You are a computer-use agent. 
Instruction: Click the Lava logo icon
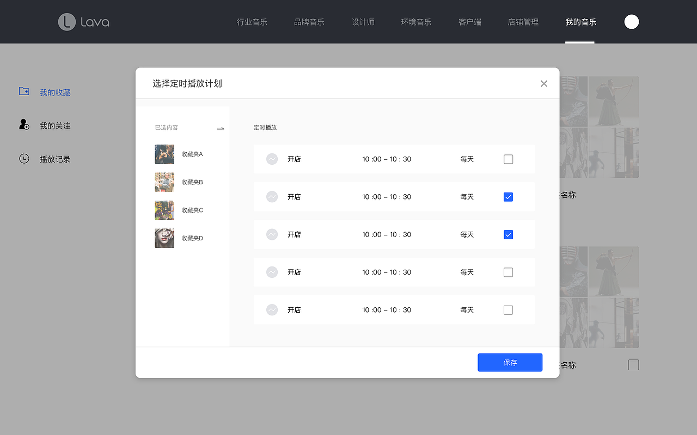66,22
